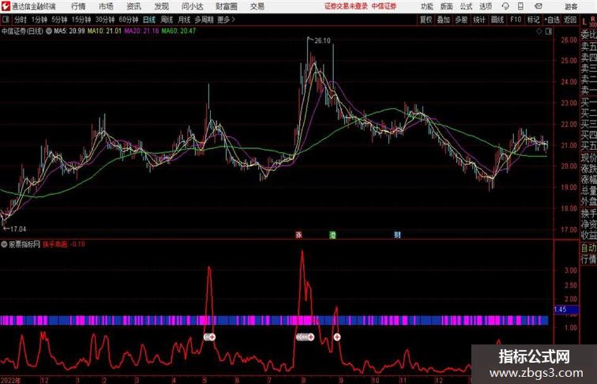The height and width of the screenshot is (384, 597).
Task: Click the plus marker near September
Action: click(337, 337)
